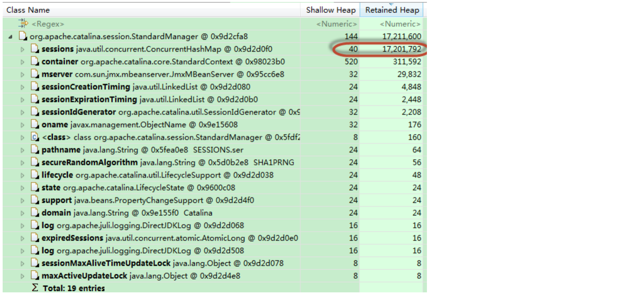Click shallow heap value 520
The height and width of the screenshot is (295, 644).
tap(351, 62)
